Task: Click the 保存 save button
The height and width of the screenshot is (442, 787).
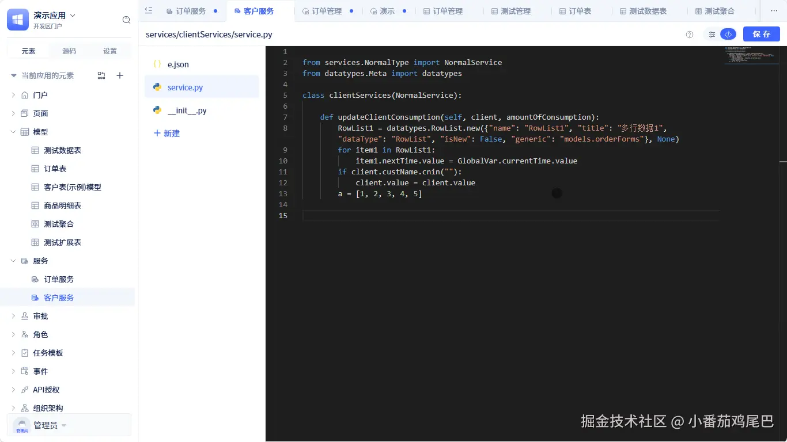Action: click(x=762, y=35)
